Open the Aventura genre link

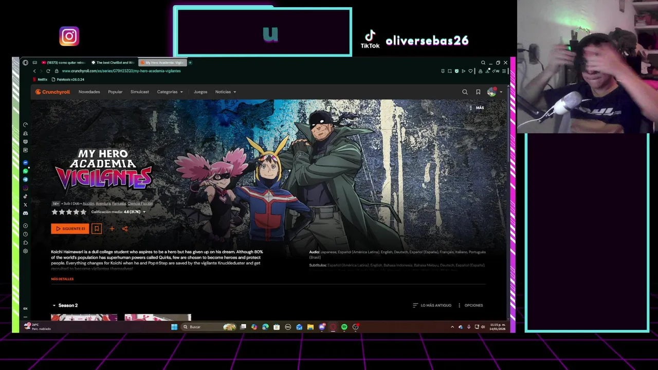tap(103, 203)
